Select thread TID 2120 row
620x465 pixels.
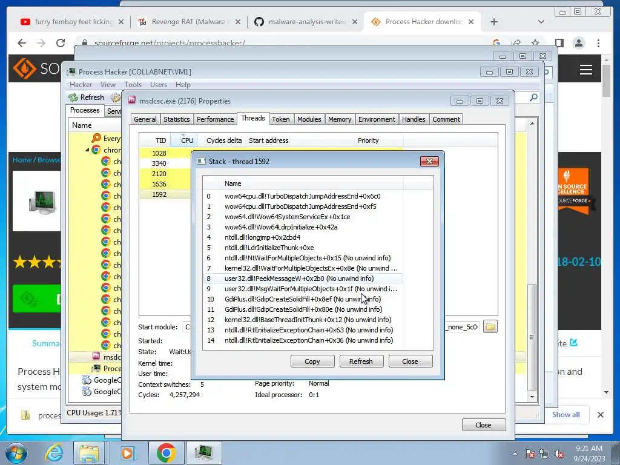pyautogui.click(x=165, y=174)
